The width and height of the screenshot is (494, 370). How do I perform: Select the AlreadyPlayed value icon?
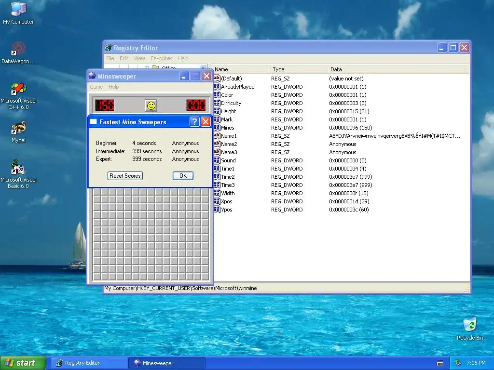click(217, 87)
